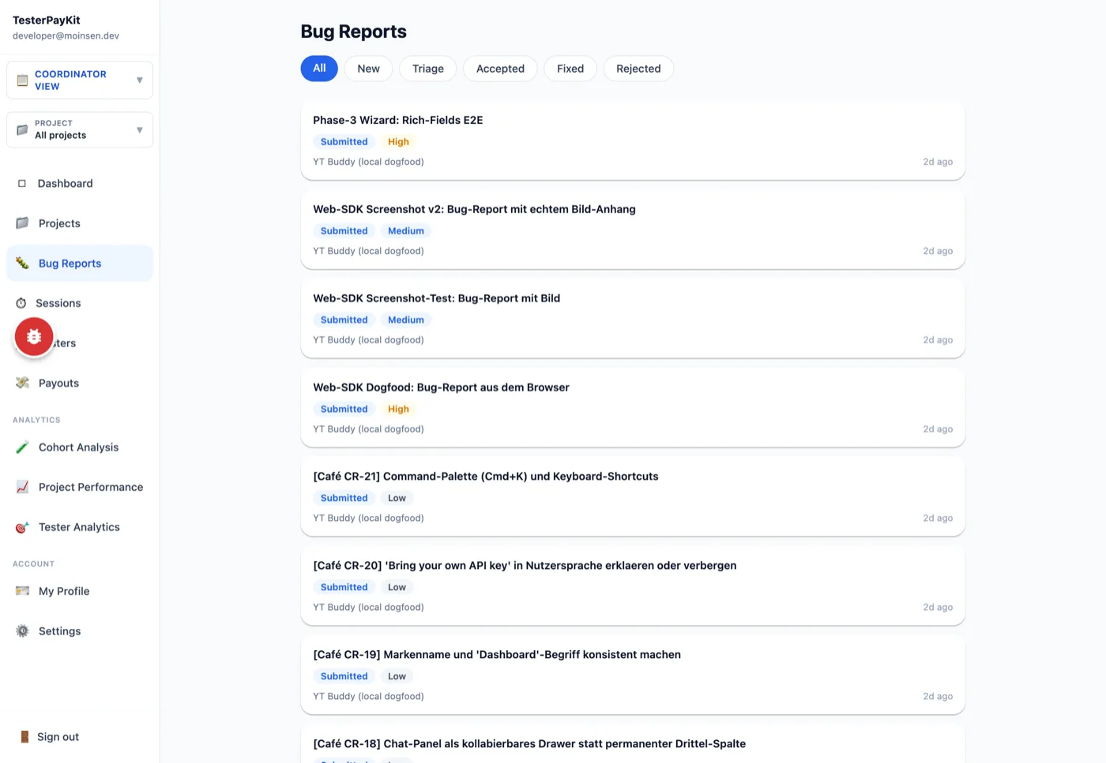1106x763 pixels.
Task: Click the Settings gear icon
Action: [22, 631]
